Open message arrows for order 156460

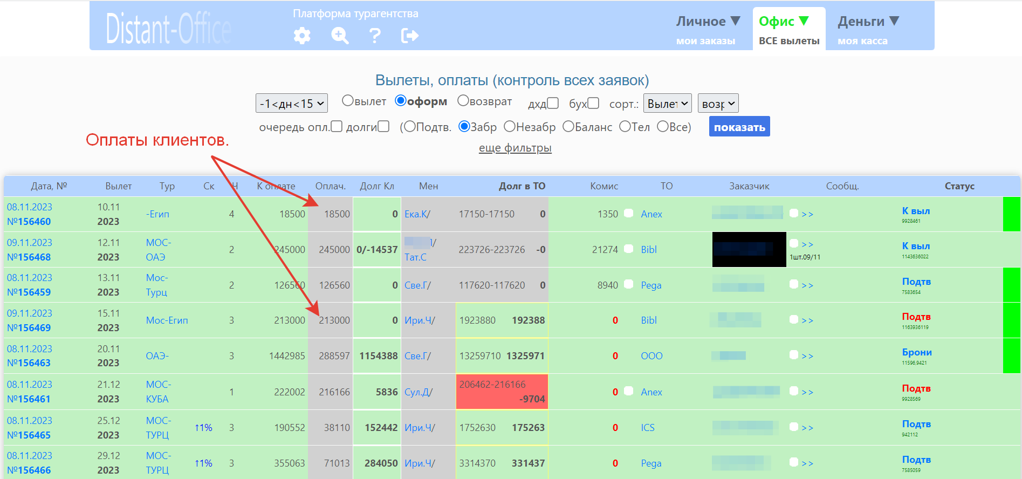807,214
